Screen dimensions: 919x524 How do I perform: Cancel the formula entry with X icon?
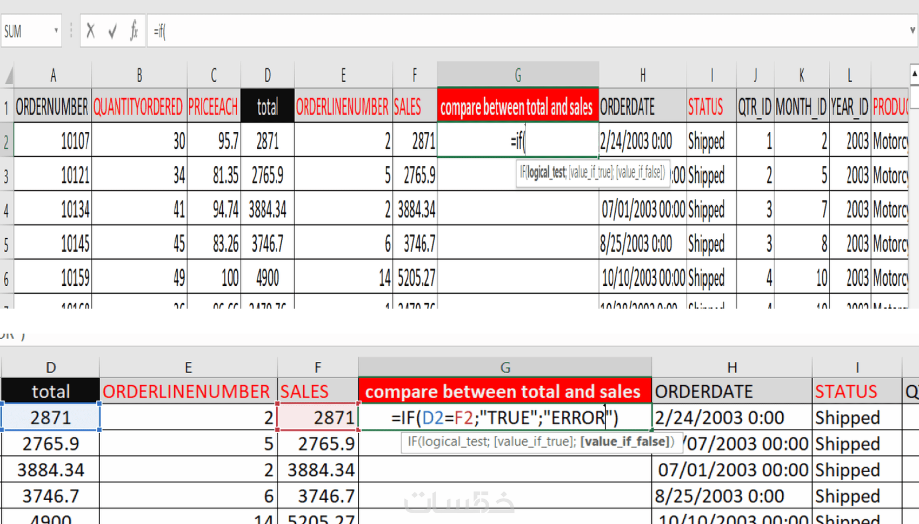coord(90,31)
